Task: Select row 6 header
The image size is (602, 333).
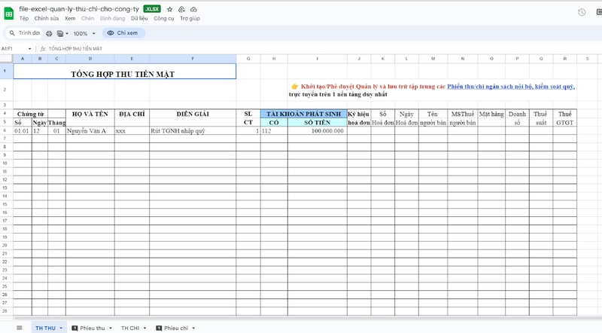Action: click(x=5, y=131)
